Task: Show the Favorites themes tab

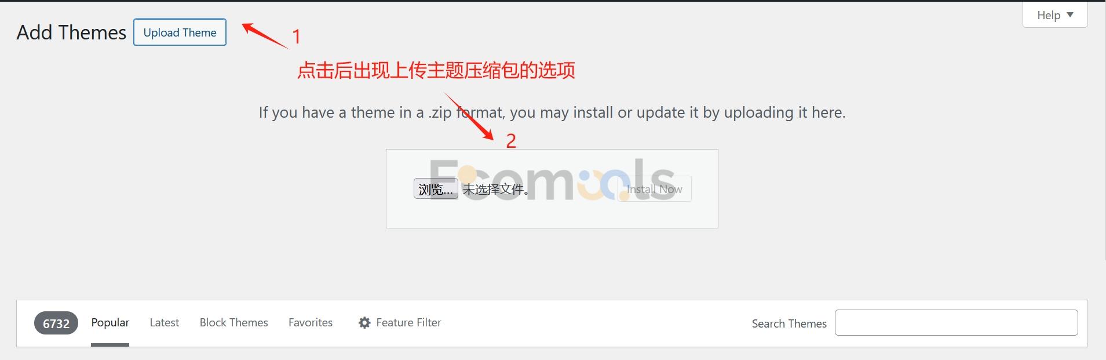Action: pyautogui.click(x=311, y=323)
